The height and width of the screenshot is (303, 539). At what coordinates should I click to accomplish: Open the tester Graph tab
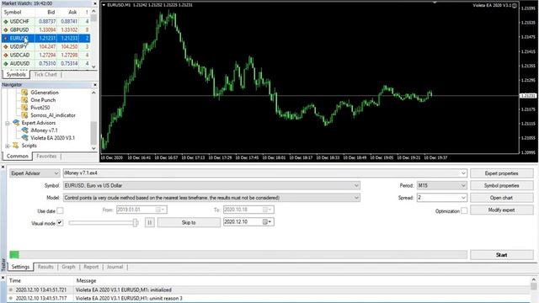click(x=68, y=267)
